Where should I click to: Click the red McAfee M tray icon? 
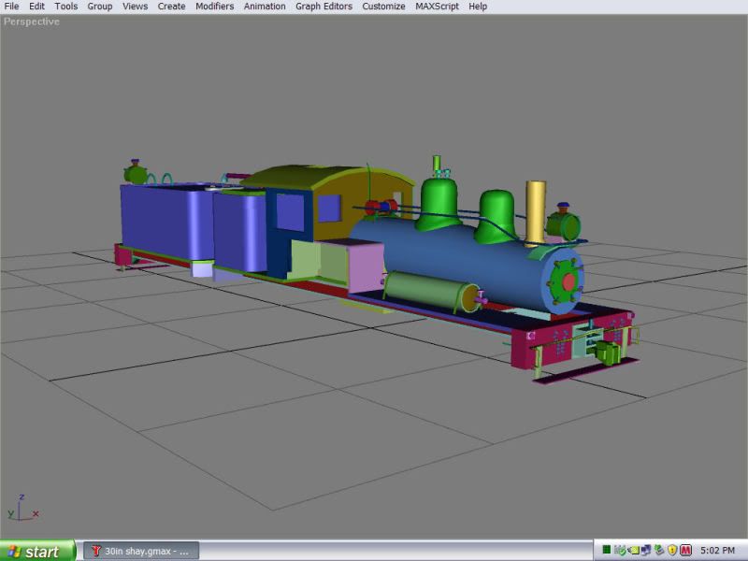click(x=685, y=551)
